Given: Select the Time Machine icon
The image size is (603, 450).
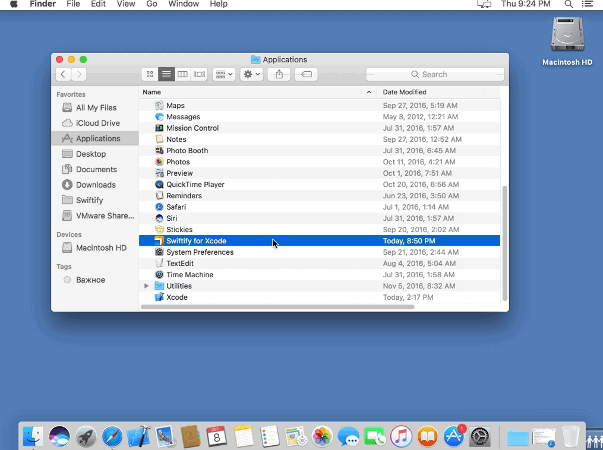Looking at the screenshot, I should [x=159, y=274].
